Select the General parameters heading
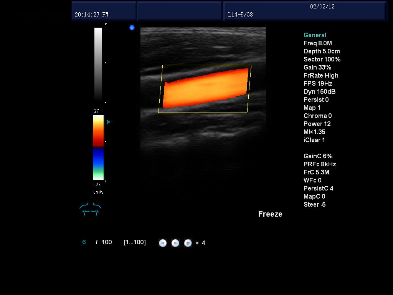This screenshot has width=393, height=295. (315, 35)
